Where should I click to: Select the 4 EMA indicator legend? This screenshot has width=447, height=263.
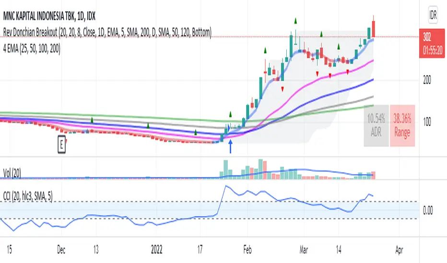[32, 49]
